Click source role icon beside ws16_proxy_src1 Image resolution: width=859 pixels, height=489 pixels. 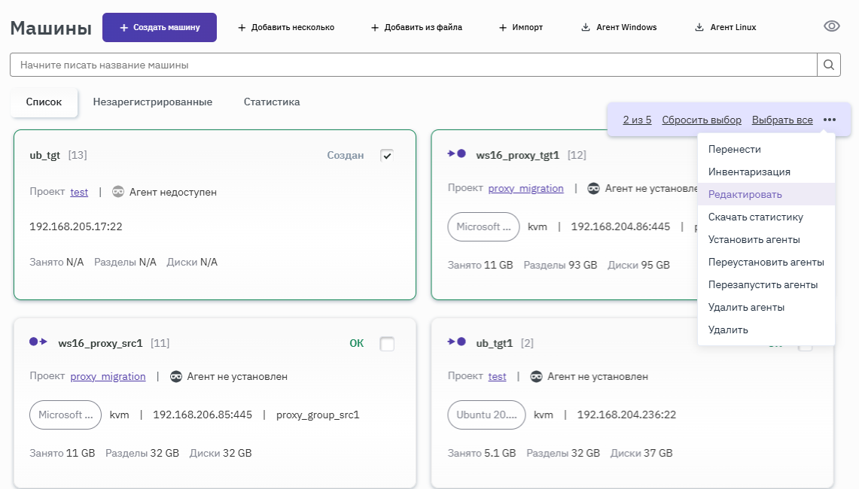coord(38,342)
